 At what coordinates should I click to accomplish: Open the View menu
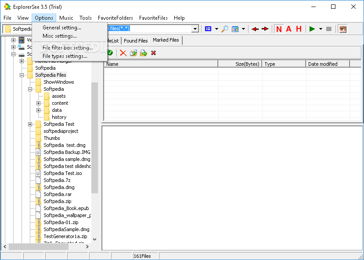23,18
